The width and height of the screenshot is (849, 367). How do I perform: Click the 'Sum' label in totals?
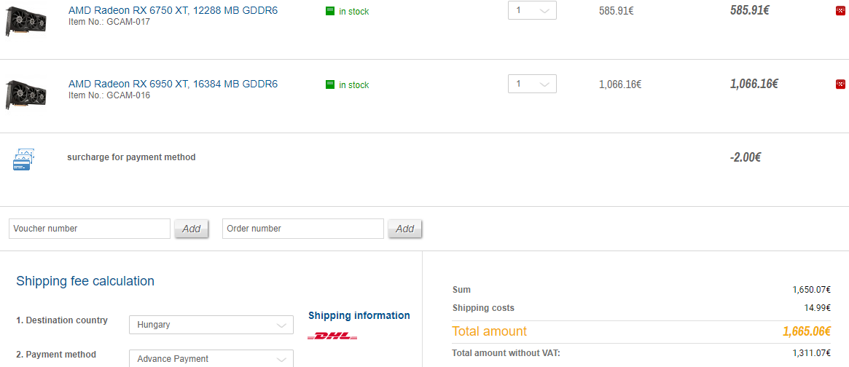pyautogui.click(x=461, y=290)
